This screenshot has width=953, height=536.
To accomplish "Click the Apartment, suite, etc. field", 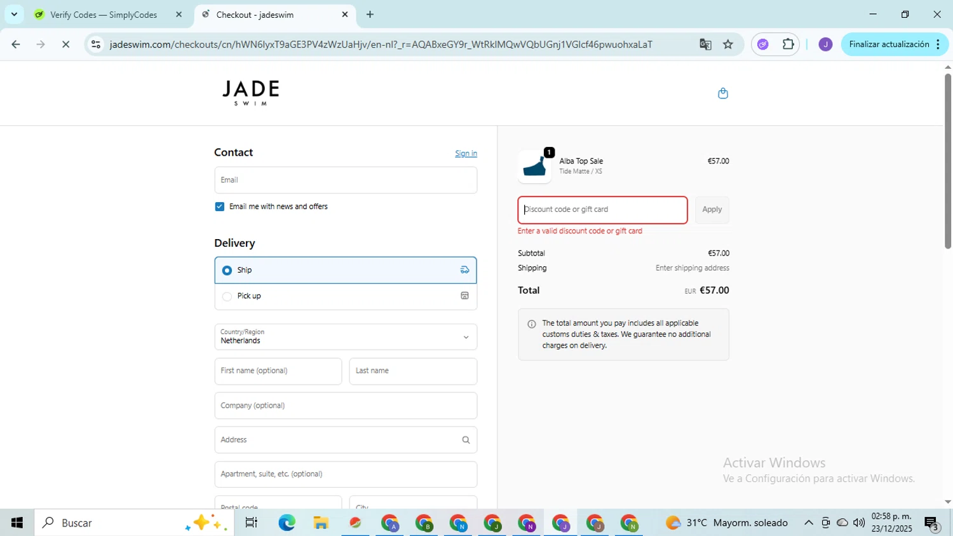I will [x=346, y=474].
